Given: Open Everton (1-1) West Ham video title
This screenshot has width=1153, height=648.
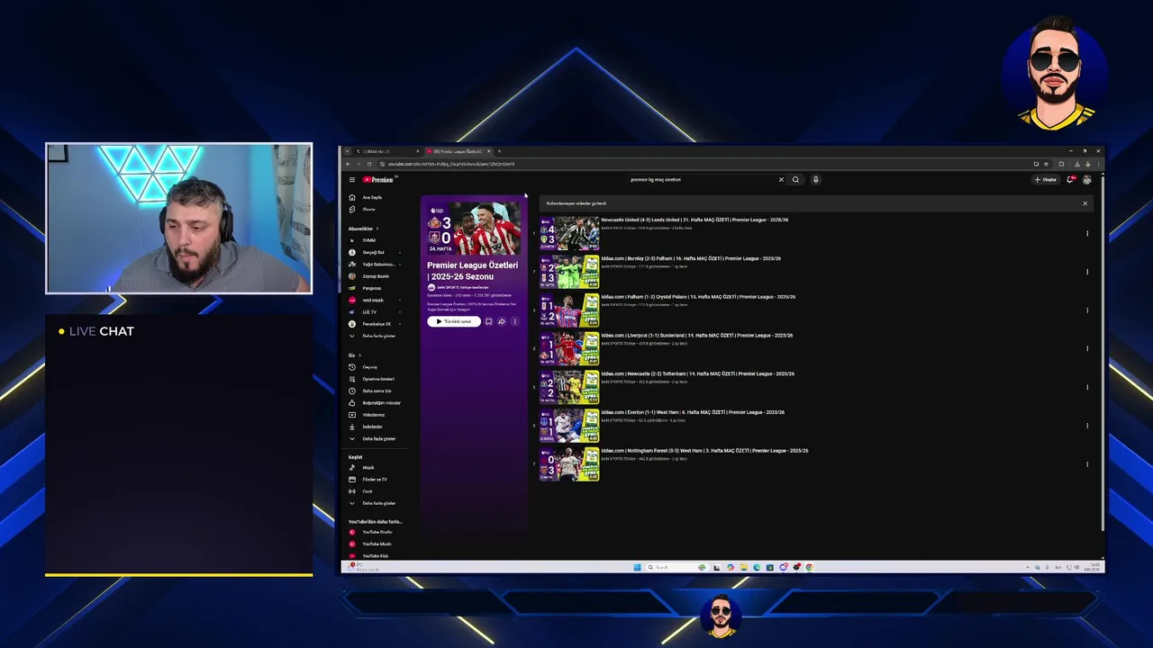Looking at the screenshot, I should coord(693,412).
